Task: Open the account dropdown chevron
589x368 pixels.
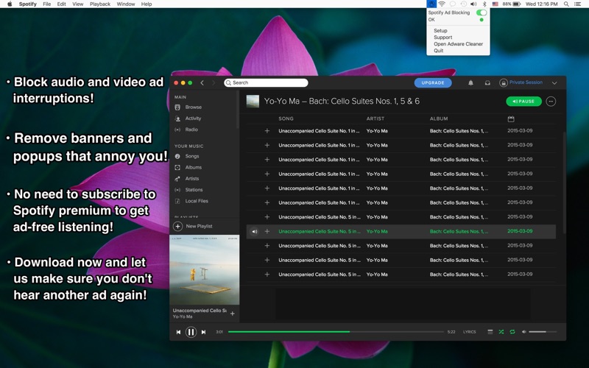Action: pos(554,83)
